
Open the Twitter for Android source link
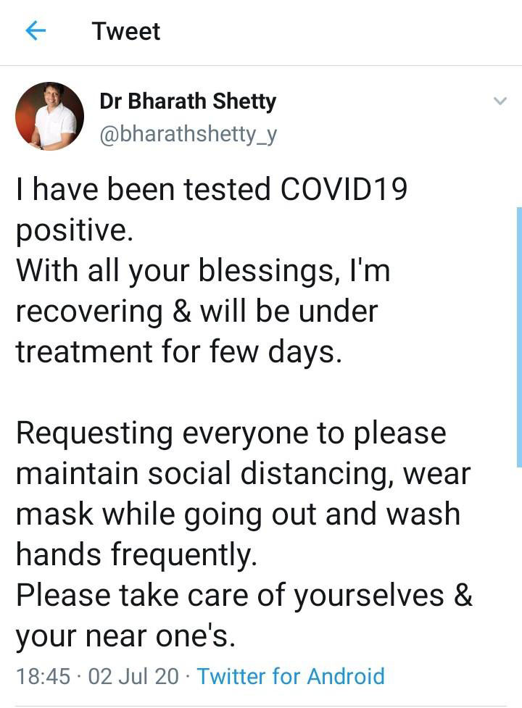[x=291, y=676]
